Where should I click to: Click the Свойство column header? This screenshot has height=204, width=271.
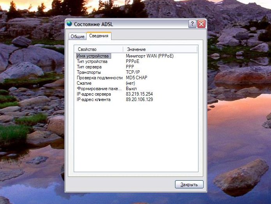[x=99, y=49]
